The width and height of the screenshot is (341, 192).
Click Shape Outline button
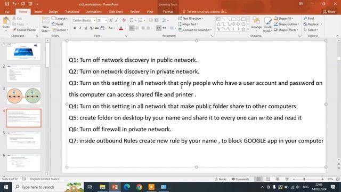click(287, 24)
